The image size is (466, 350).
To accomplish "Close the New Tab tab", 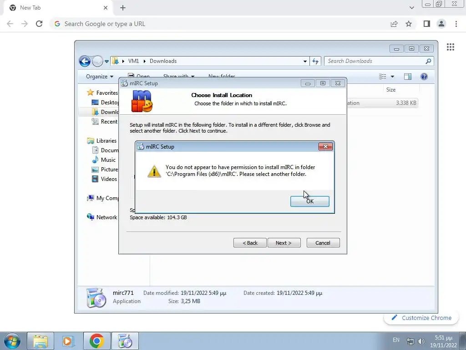I will [x=106, y=8].
